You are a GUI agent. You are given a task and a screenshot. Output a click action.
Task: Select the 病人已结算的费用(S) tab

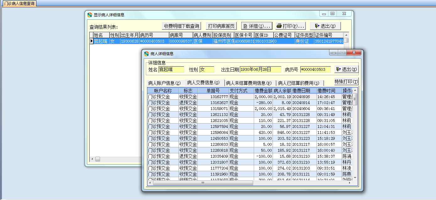299,83
